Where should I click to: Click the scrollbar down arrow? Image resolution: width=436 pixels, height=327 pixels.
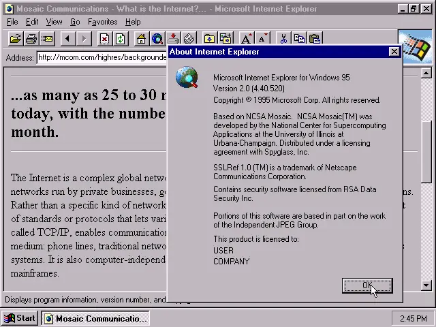tap(426, 285)
